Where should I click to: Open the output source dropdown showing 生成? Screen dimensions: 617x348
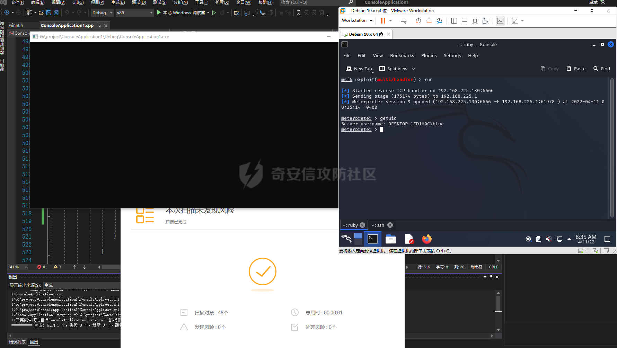(82, 285)
